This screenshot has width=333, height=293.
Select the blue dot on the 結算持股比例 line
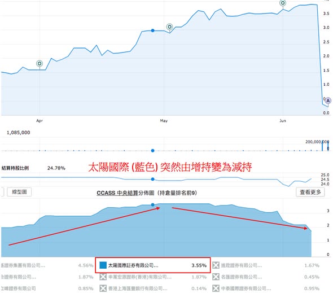pos(153,179)
